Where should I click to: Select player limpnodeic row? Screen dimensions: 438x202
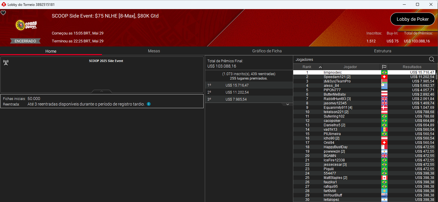364,72
